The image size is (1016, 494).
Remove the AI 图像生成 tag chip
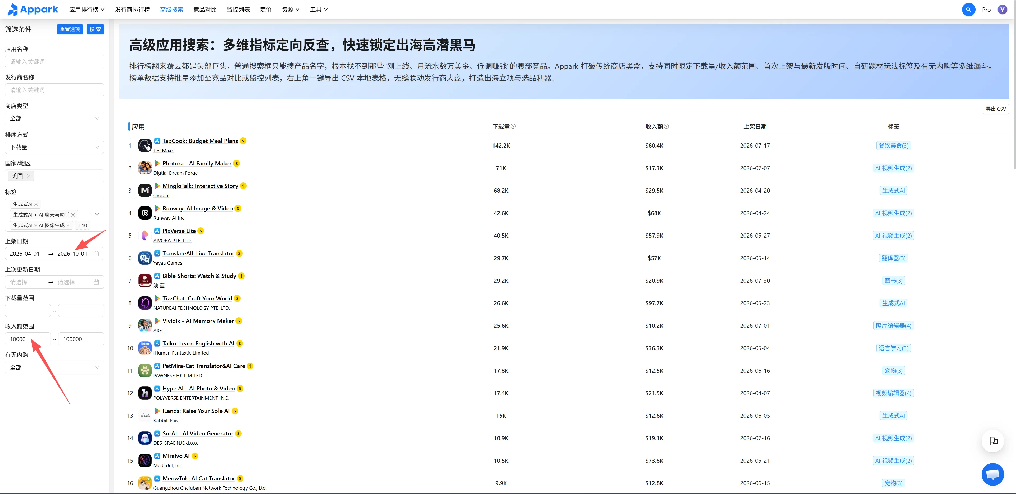(x=68, y=226)
